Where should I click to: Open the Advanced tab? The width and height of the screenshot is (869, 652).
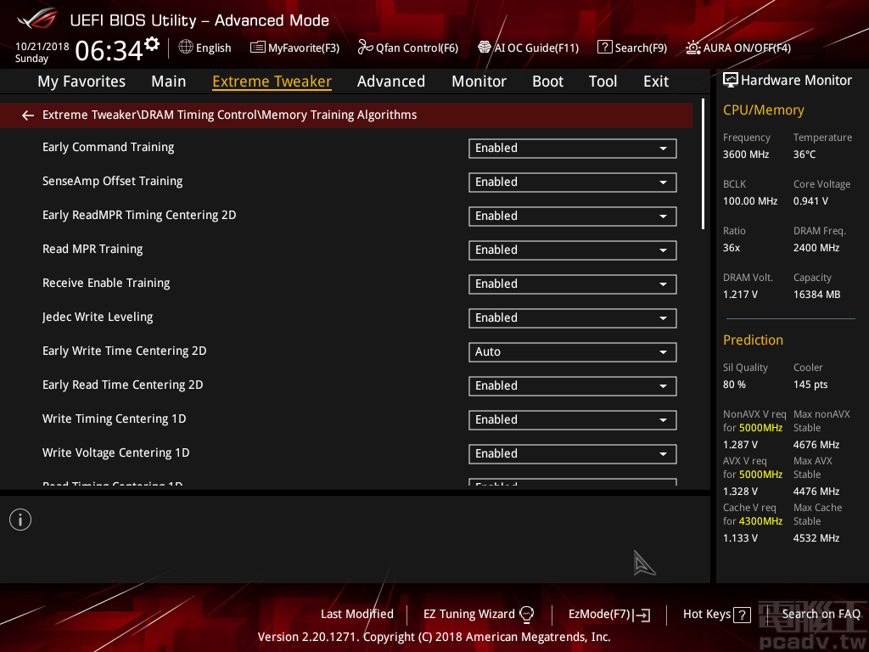(x=390, y=81)
